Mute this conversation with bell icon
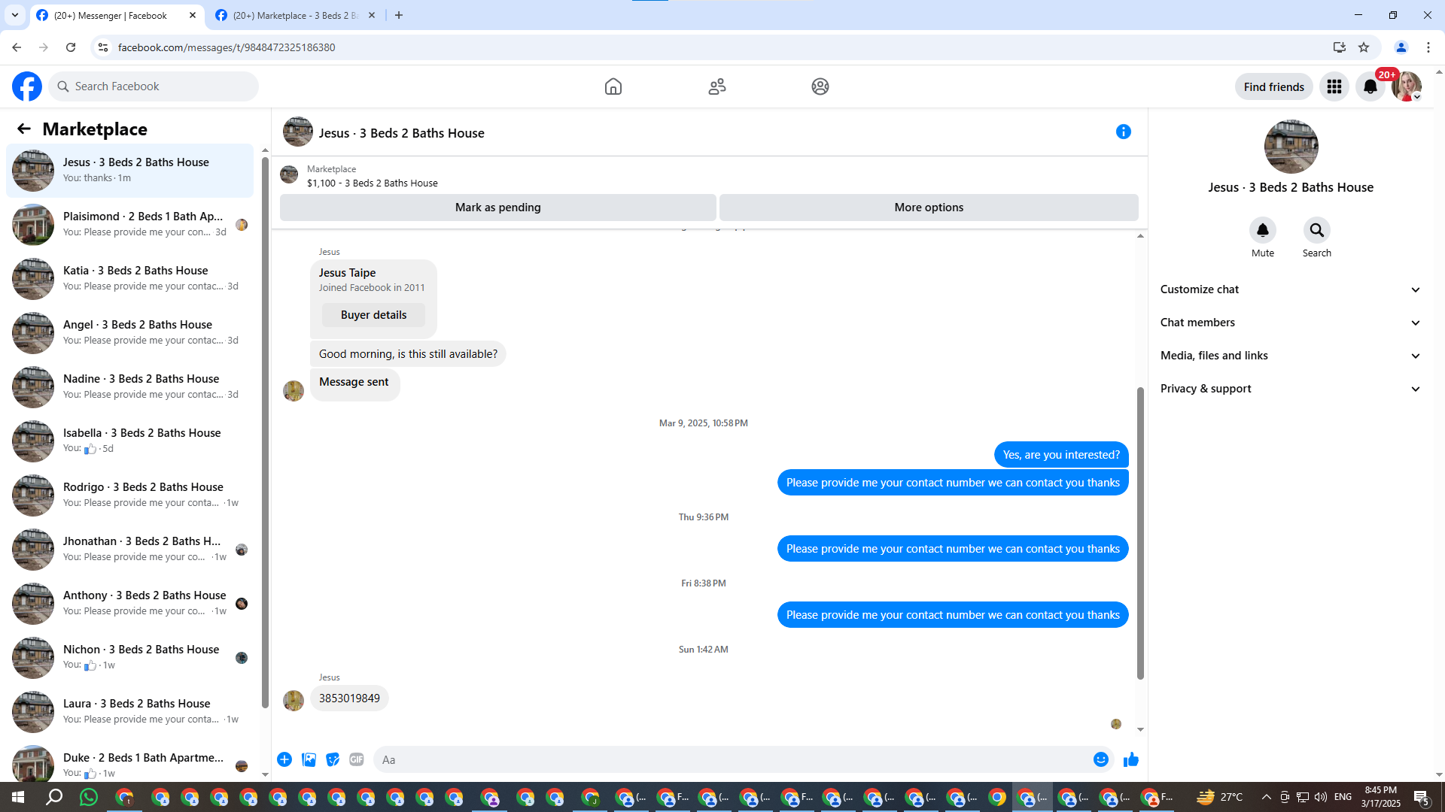Image resolution: width=1445 pixels, height=812 pixels. click(x=1263, y=230)
